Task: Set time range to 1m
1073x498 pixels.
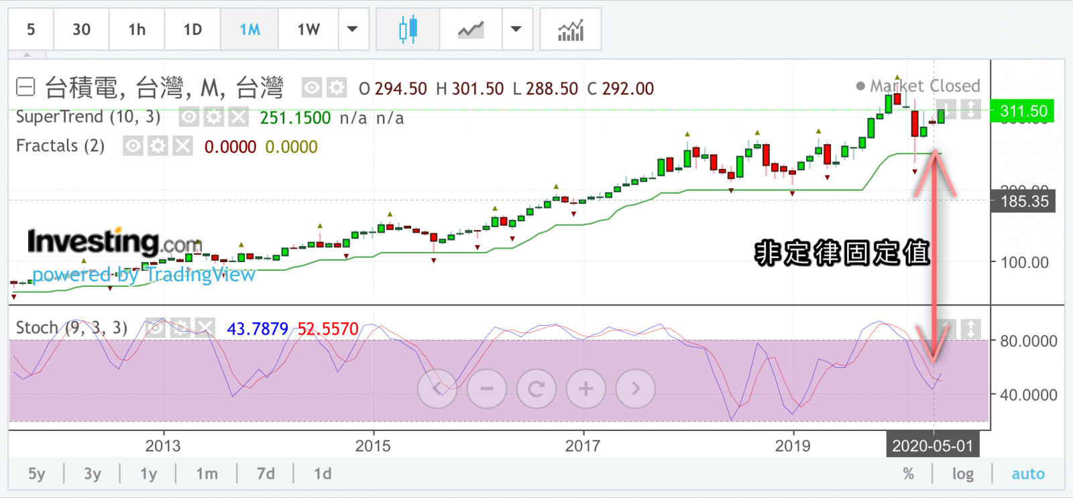Action: point(207,474)
